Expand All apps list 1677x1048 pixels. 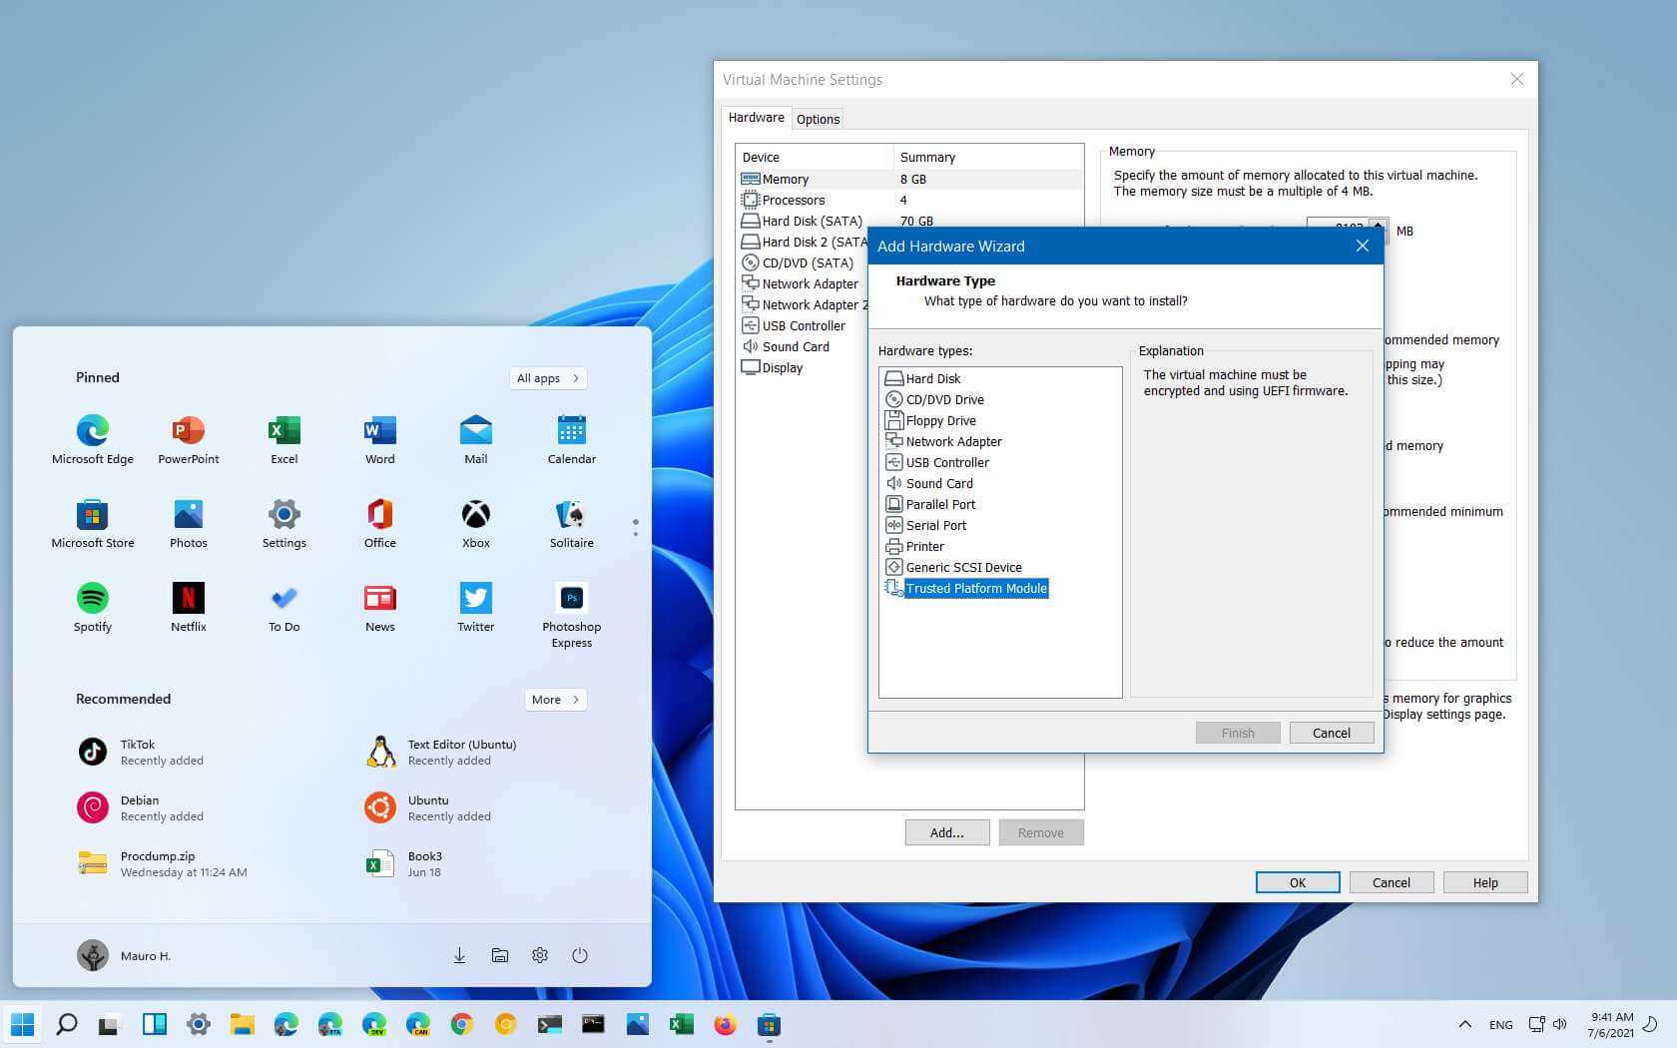click(x=547, y=378)
